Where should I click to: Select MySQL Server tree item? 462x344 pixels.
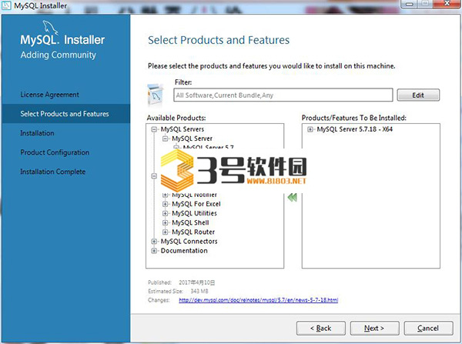[192, 139]
